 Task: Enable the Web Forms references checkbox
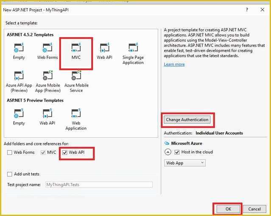pos(10,152)
